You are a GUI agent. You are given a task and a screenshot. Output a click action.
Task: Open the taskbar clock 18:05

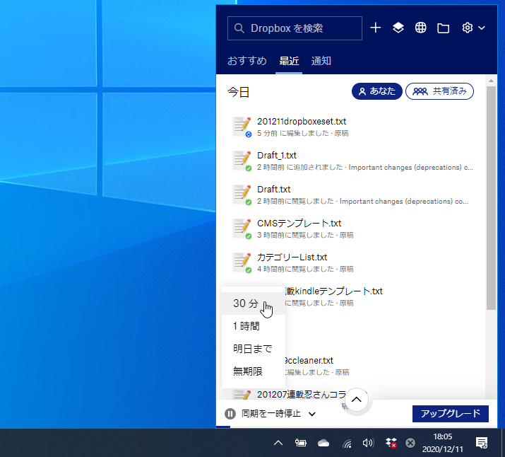[443, 443]
